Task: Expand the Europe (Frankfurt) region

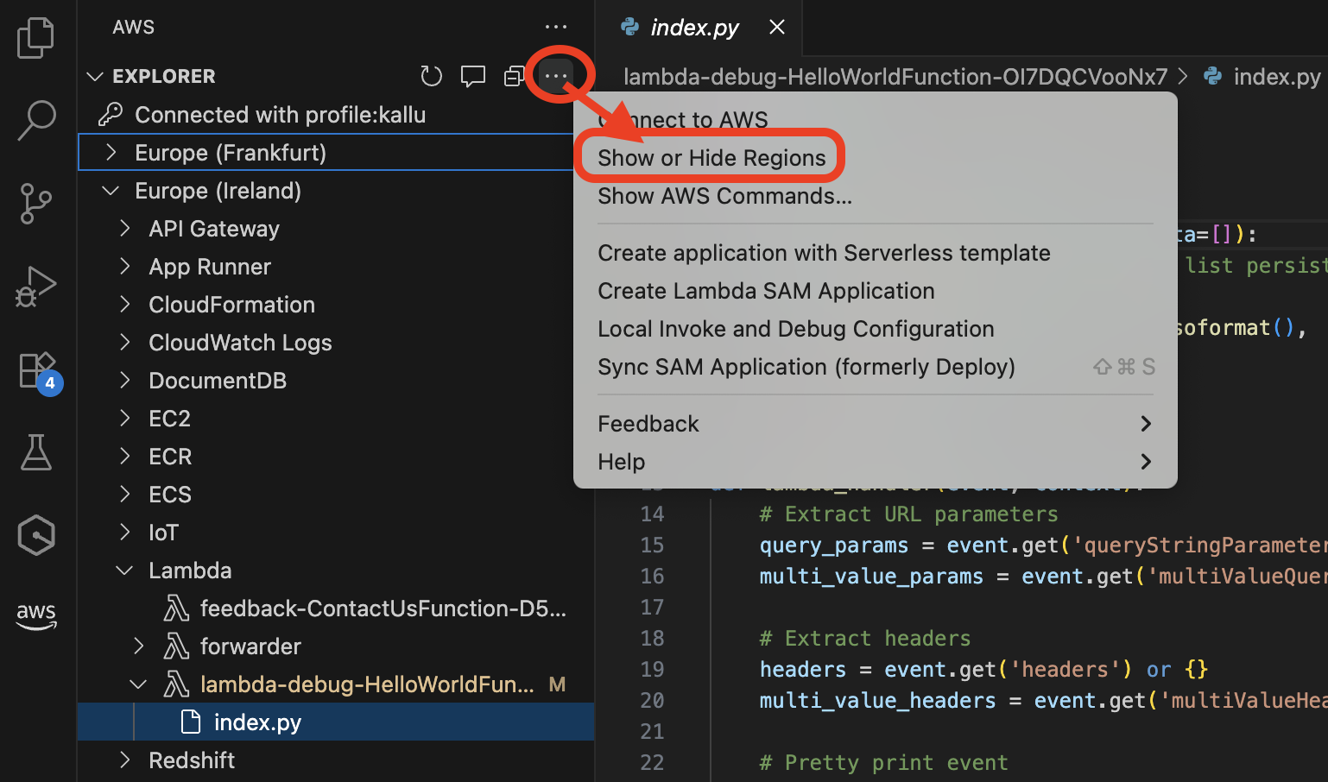Action: click(x=111, y=153)
